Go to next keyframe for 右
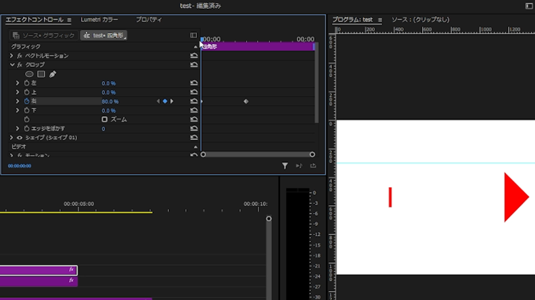The height and width of the screenshot is (300, 535). 171,102
